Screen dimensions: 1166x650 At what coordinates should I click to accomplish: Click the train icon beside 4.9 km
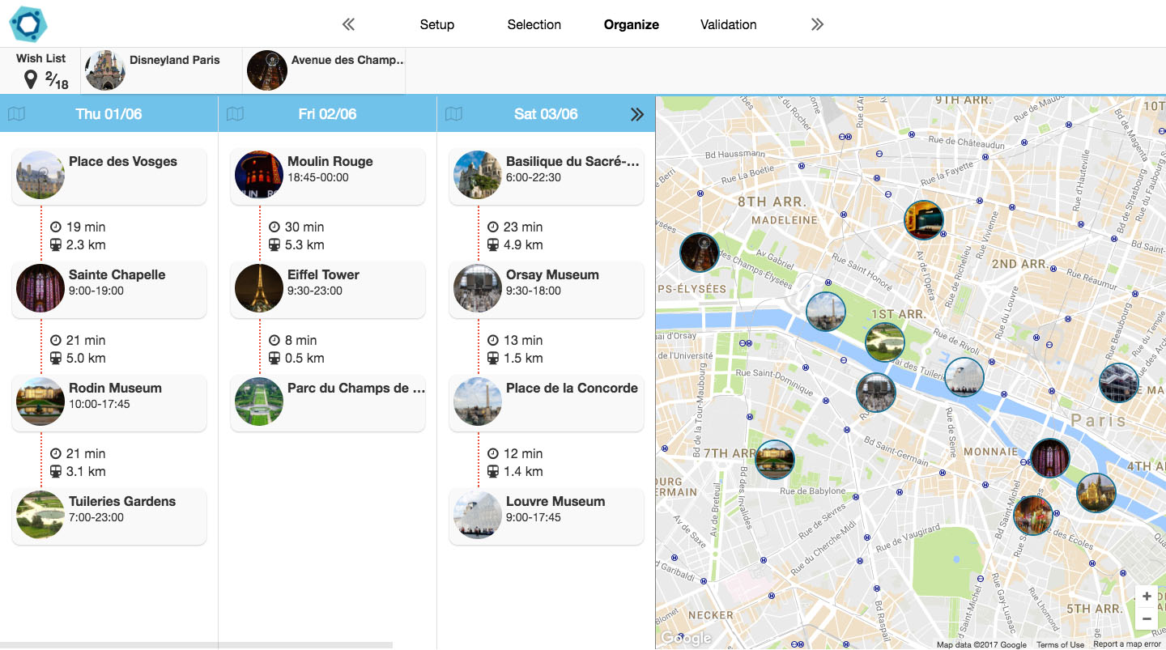pyautogui.click(x=493, y=245)
